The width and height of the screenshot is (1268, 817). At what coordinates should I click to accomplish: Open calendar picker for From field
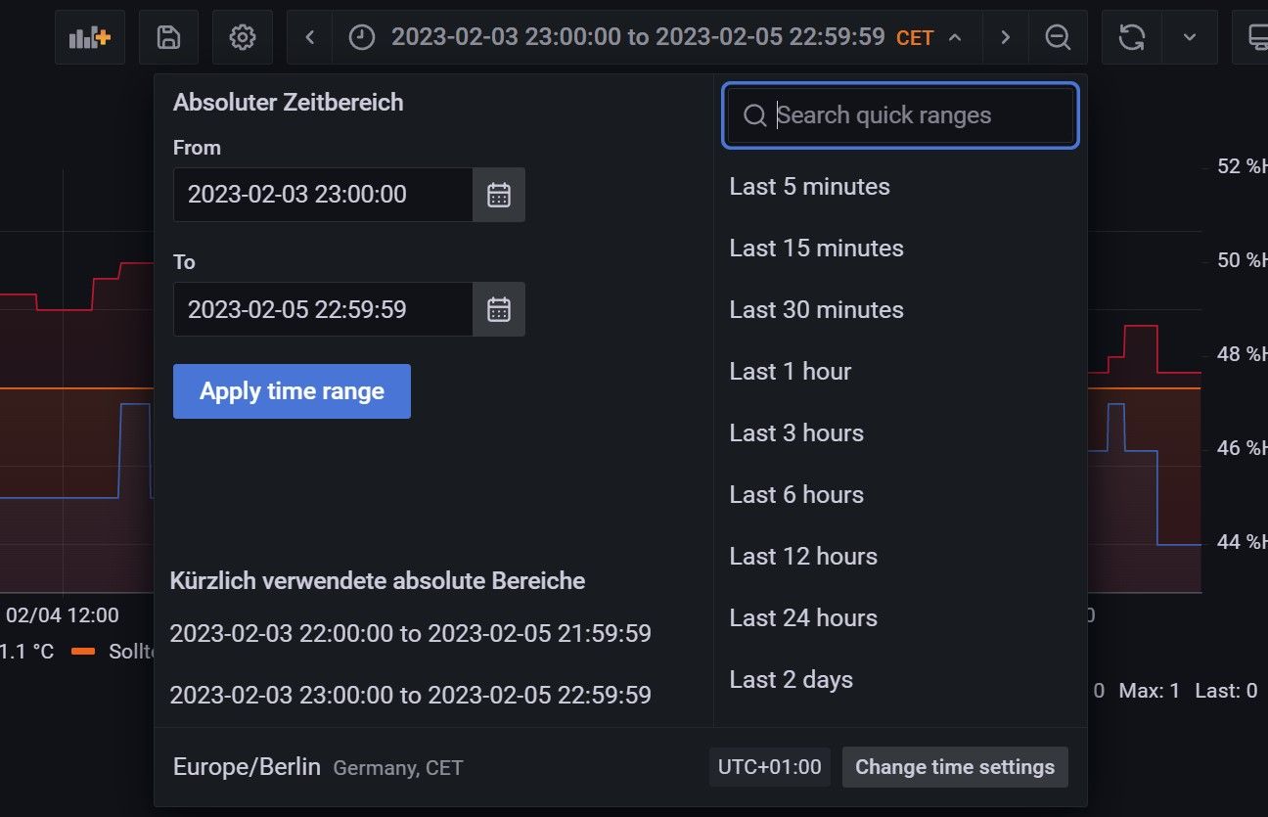(x=499, y=195)
